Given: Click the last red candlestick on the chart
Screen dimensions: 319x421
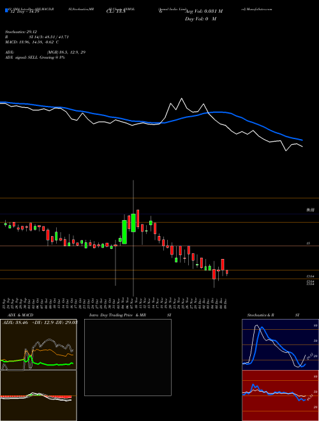Looking at the screenshot, I should tap(227, 272).
